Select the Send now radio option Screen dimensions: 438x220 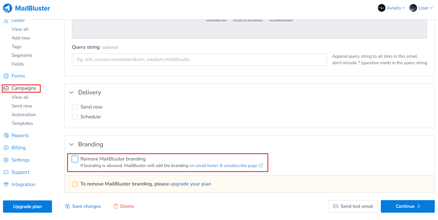point(75,107)
